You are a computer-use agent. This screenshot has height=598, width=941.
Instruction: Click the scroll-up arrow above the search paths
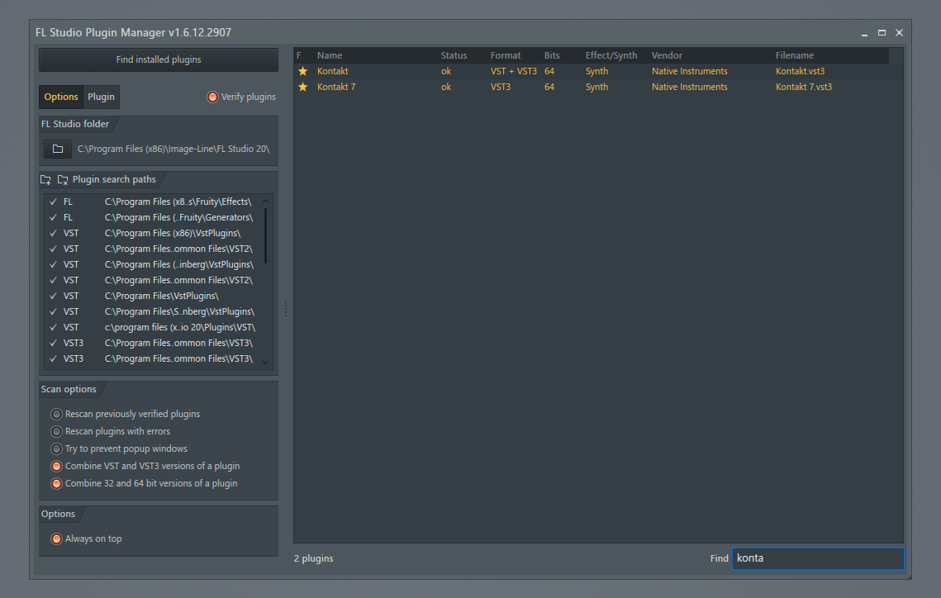(x=266, y=201)
